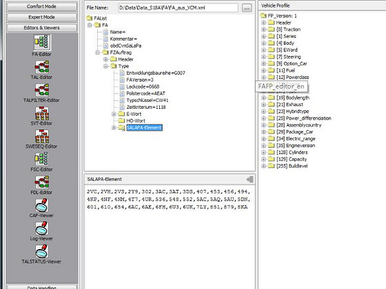Switch to Comfort Mode
Screen dimensions: 386x289
pyautogui.click(x=42, y=6)
